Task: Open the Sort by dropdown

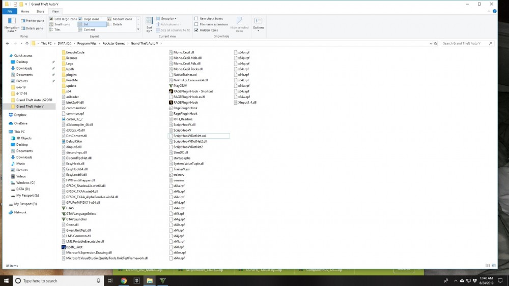Action: point(149,24)
